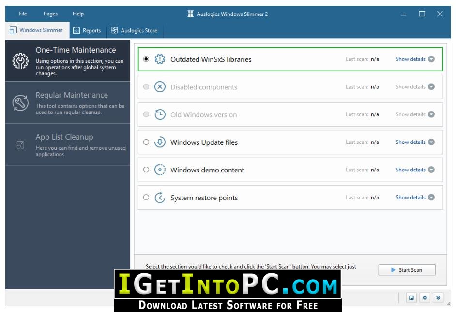Viewport: 456px width, 312px height.
Task: Select the Windows demo content radio button
Action: (x=146, y=170)
